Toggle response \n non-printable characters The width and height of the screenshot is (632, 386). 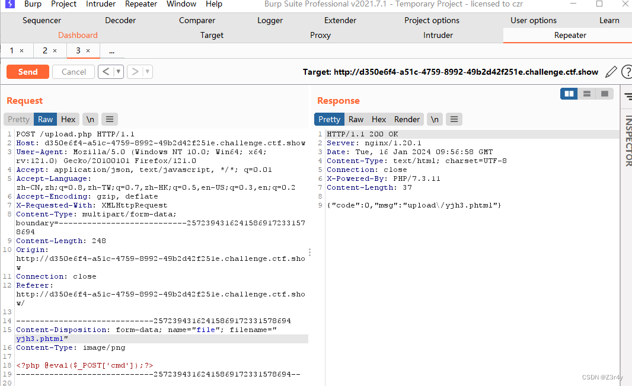pyautogui.click(x=435, y=119)
